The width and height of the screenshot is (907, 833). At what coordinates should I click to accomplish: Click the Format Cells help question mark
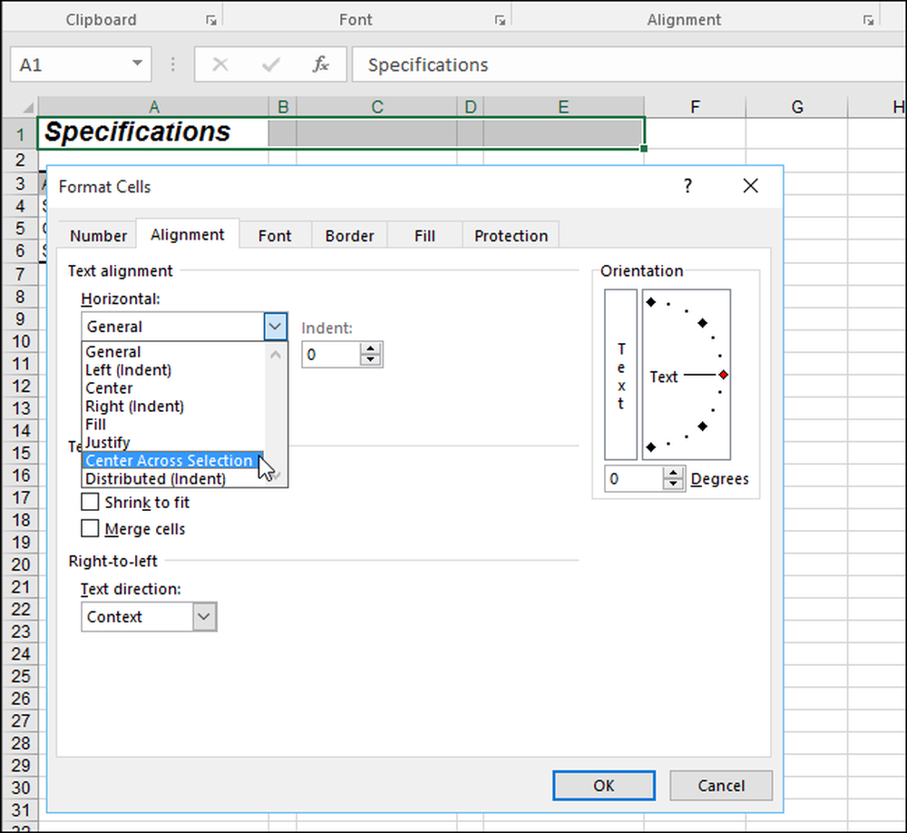[688, 186]
